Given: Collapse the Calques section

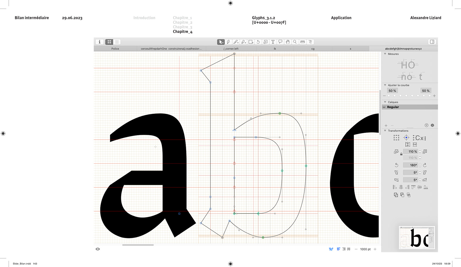Looking at the screenshot, I should (x=385, y=102).
